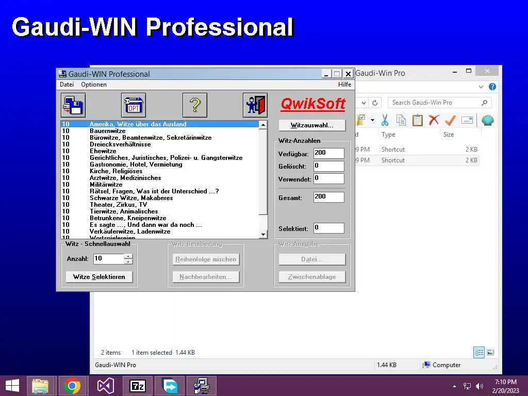
Task: Click the volume speaker tray icon
Action: pos(479,386)
